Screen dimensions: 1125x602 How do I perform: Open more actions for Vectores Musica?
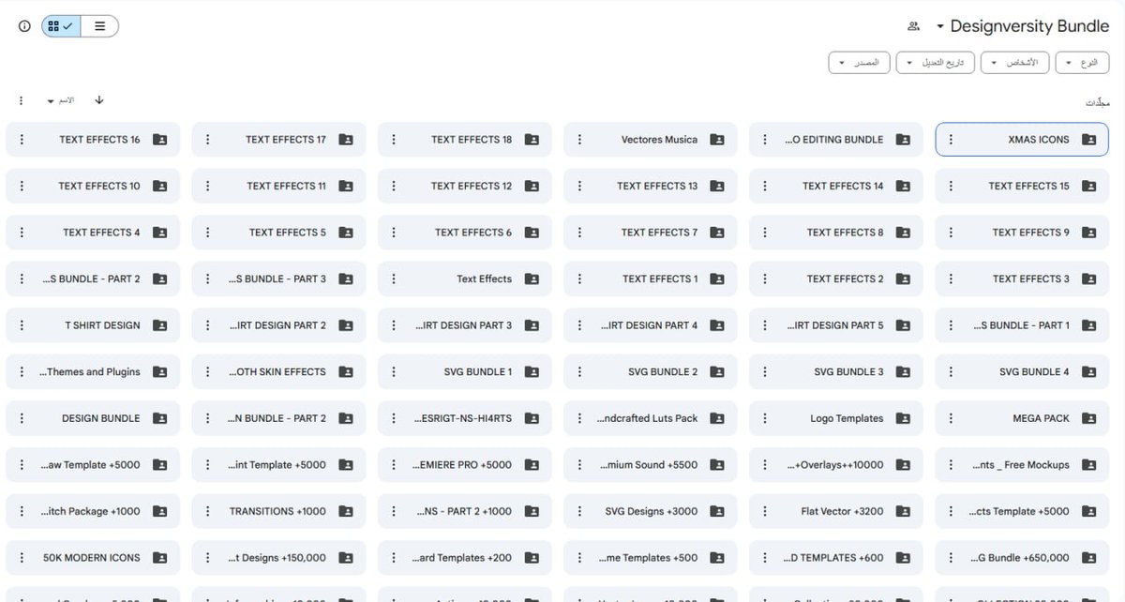(579, 140)
